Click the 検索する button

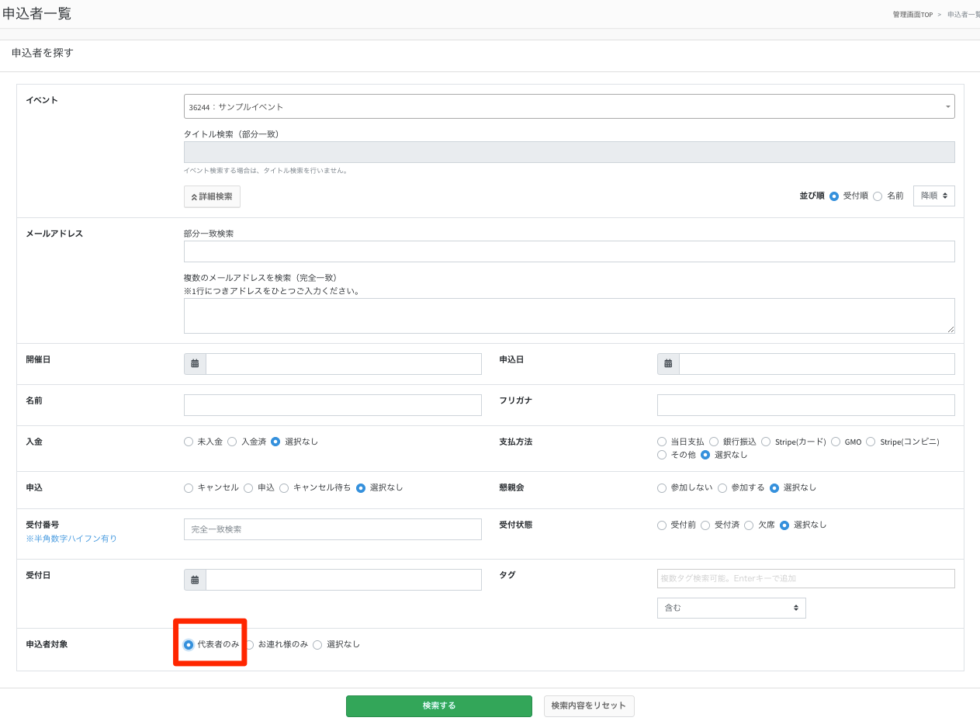point(439,705)
